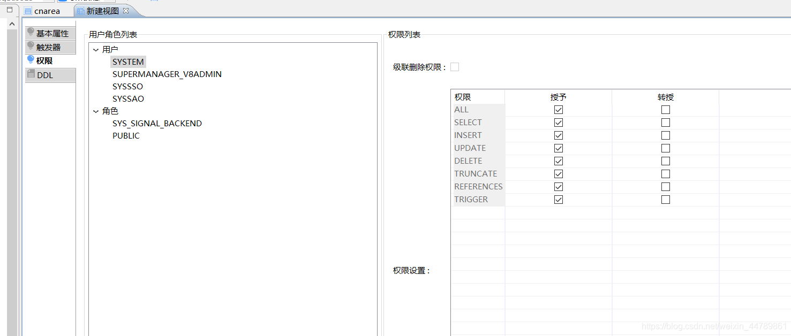Check 转授 for SELECT privilege
Image resolution: width=791 pixels, height=336 pixels.
click(x=666, y=123)
